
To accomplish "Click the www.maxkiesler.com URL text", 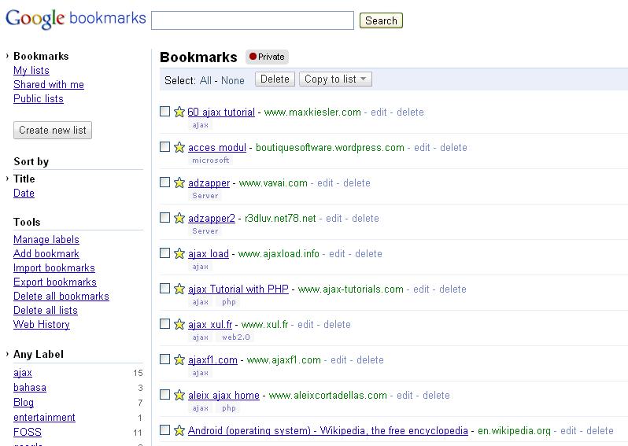I will 312,112.
